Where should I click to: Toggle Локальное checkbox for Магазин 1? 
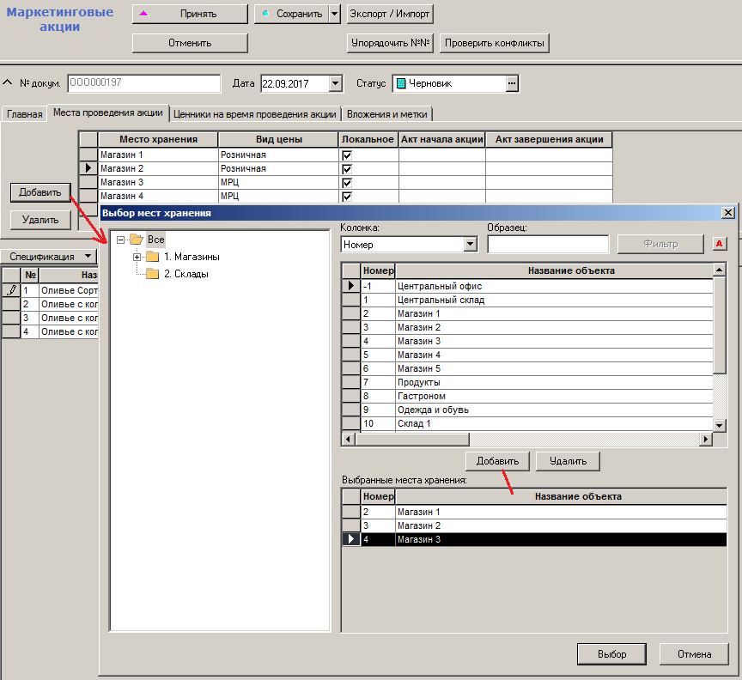point(347,155)
